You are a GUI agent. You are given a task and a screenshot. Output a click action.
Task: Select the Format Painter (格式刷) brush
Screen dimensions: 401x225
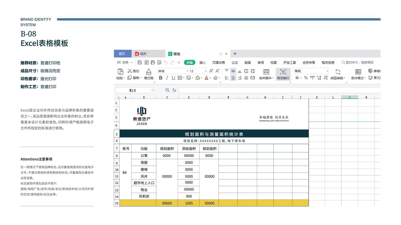coord(149,72)
